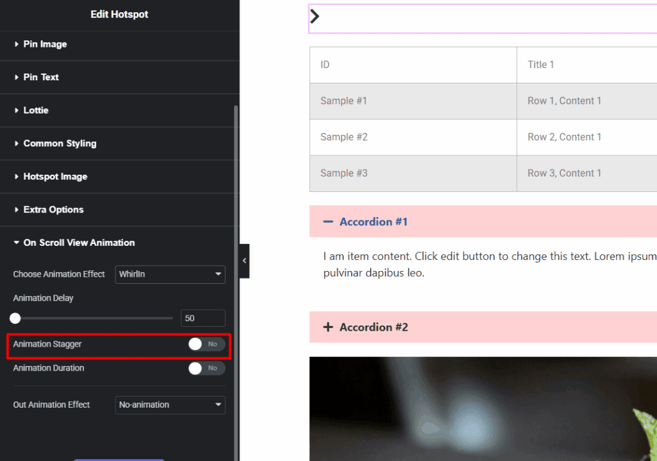
Task: Click the purple button at the panel bottom
Action: [119, 458]
